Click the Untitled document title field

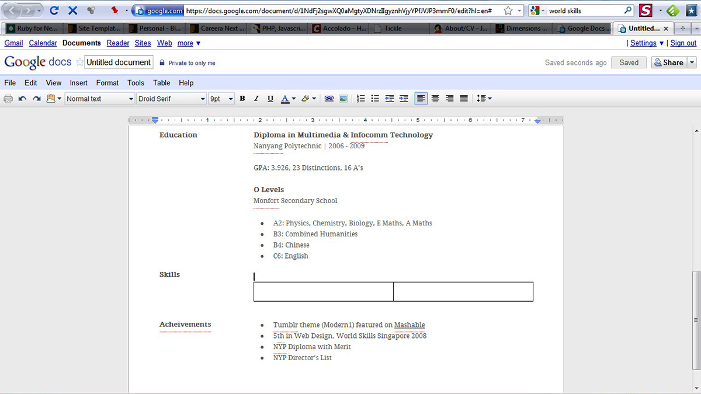coord(118,62)
